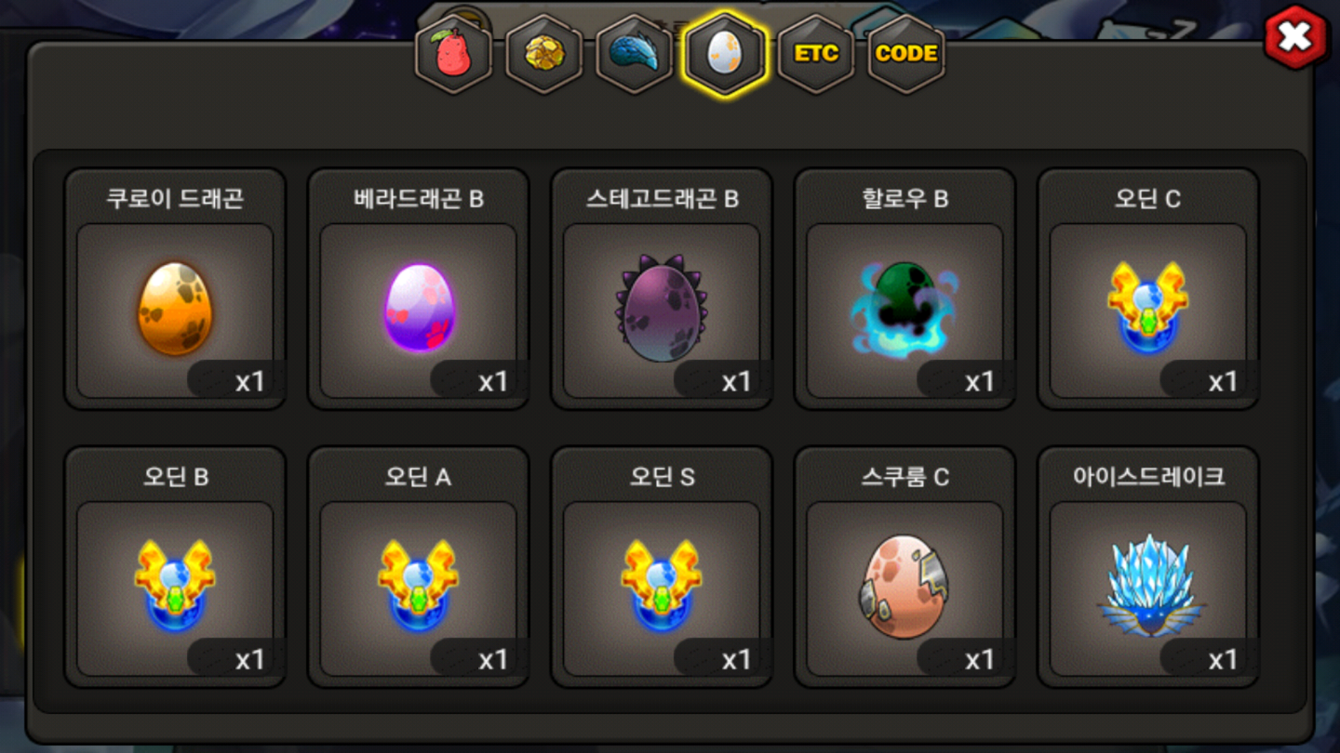Screen dimensions: 1340x753
Task: Switch to the gold nugget tab
Action: pyautogui.click(x=544, y=54)
